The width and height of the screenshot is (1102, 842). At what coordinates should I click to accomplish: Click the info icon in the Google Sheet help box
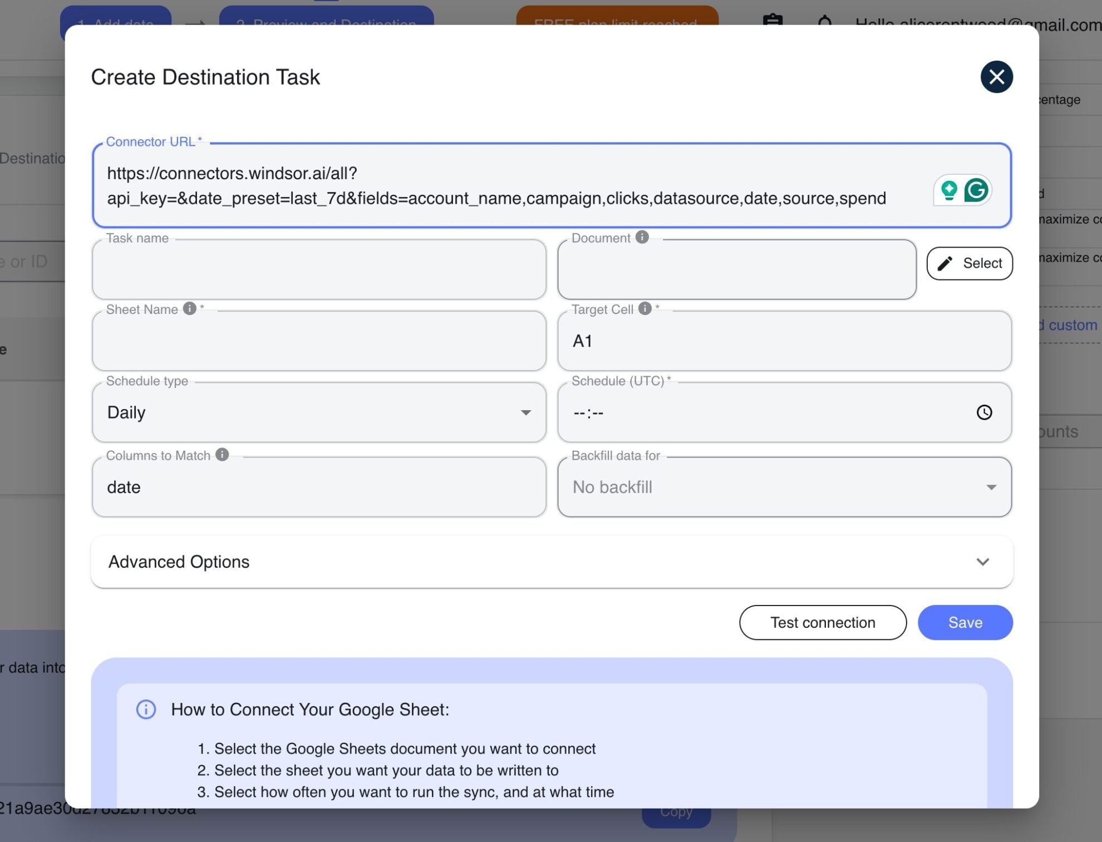click(145, 710)
